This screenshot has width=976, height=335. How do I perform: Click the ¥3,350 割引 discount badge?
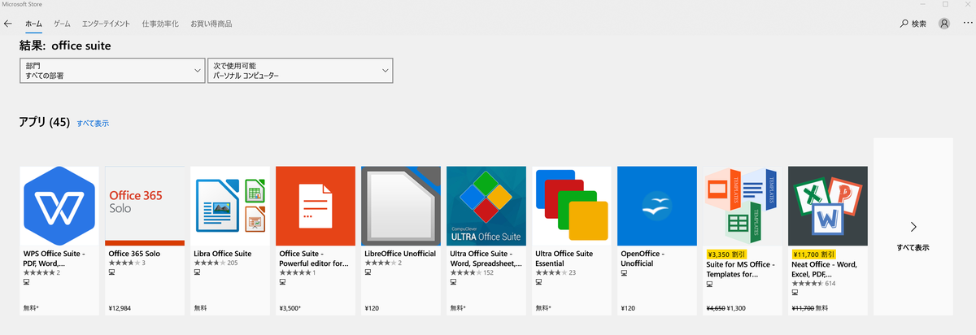(725, 254)
